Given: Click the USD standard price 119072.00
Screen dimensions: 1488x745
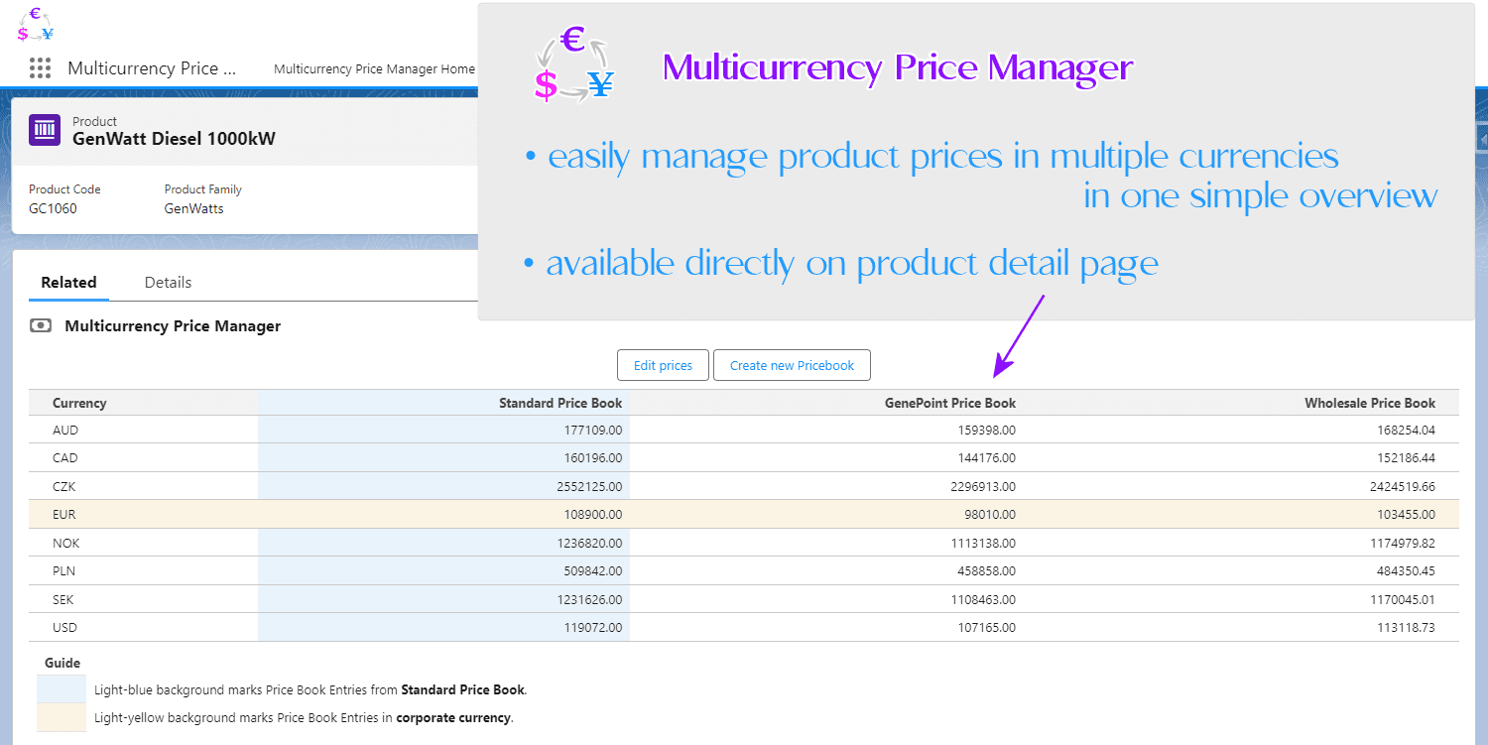Looking at the screenshot, I should (591, 628).
